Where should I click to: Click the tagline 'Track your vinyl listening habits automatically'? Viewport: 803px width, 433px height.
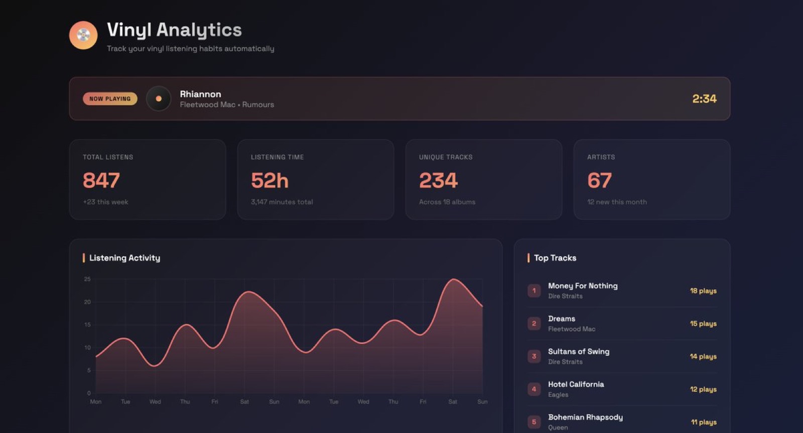click(x=190, y=49)
